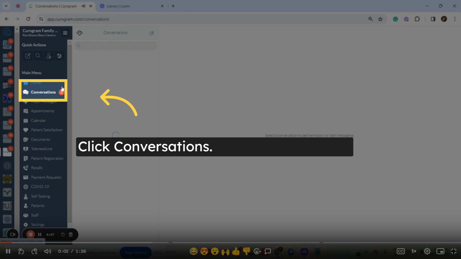The image size is (461, 259).
Task: Pause the Loom recording
Action: [x=39, y=234]
